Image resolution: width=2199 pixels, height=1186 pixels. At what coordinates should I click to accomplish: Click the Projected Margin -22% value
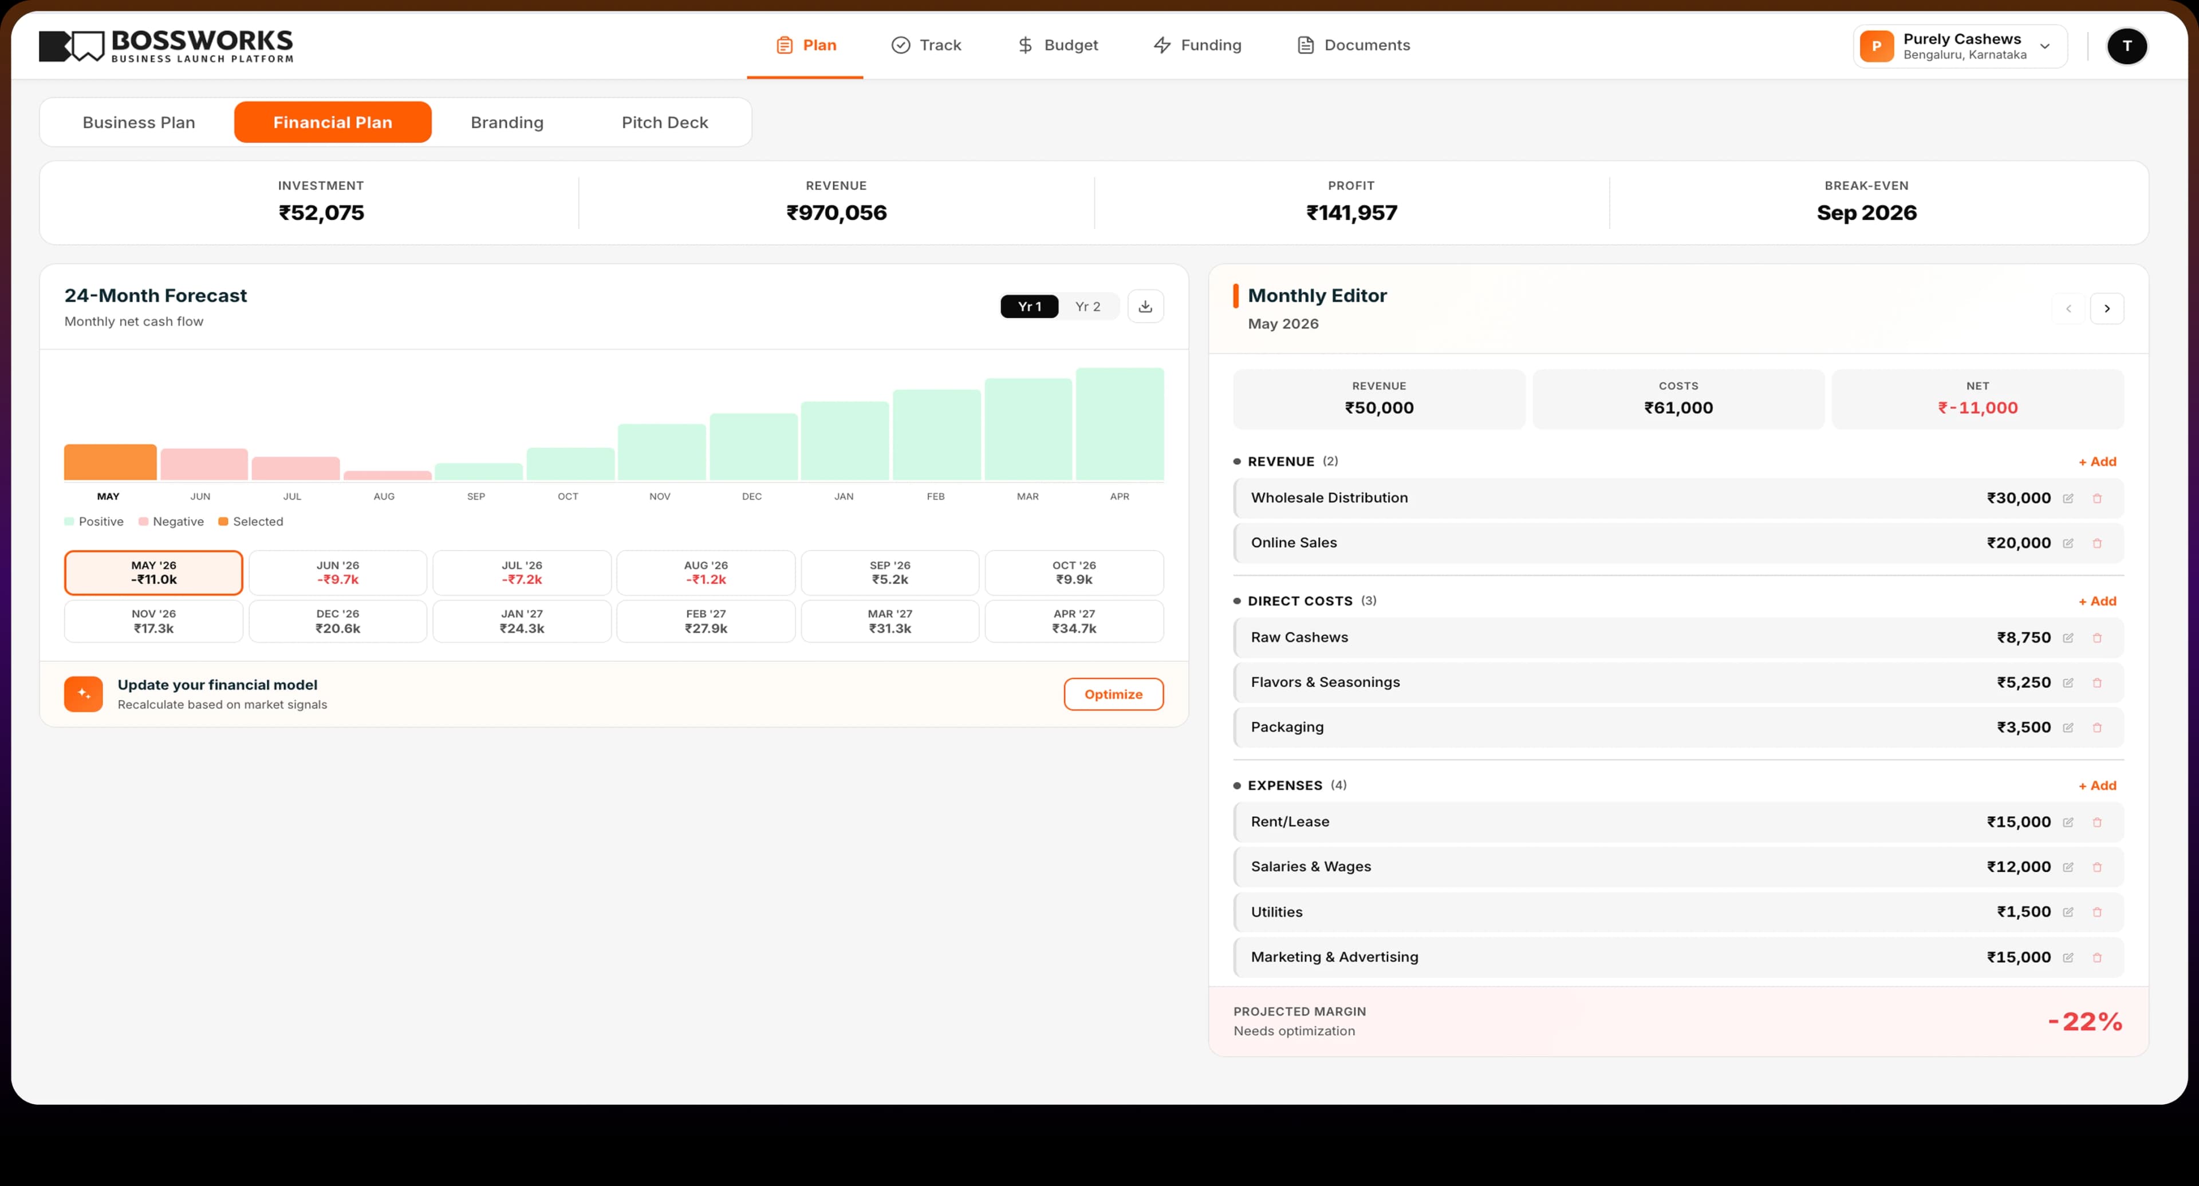(x=2084, y=1021)
